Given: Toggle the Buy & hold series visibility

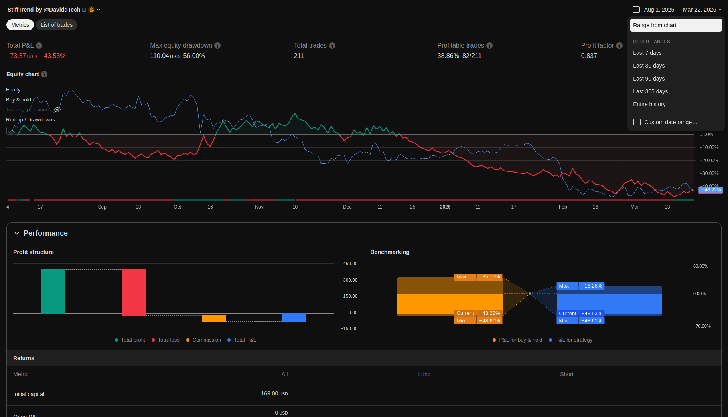Looking at the screenshot, I should (18, 100).
